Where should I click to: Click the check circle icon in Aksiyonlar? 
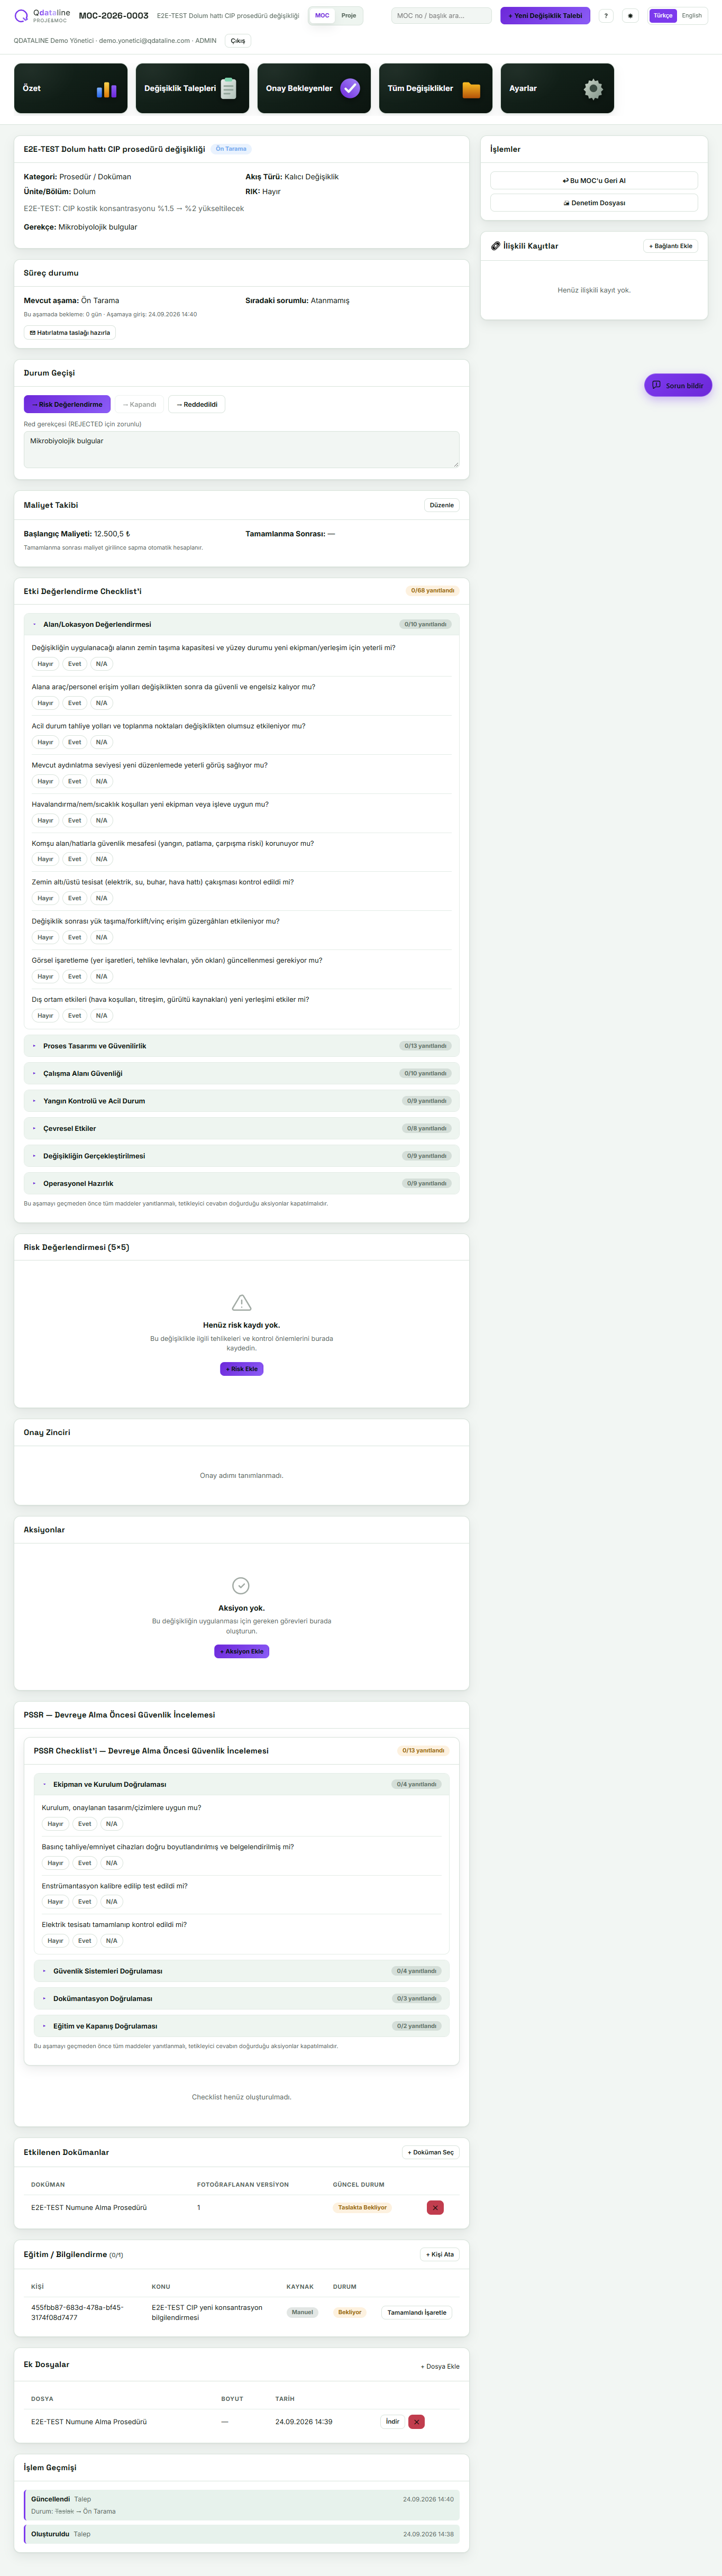[241, 1585]
